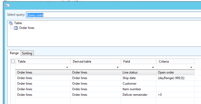
Task: Select the Deliver remainder field cell
Action: 139,95
